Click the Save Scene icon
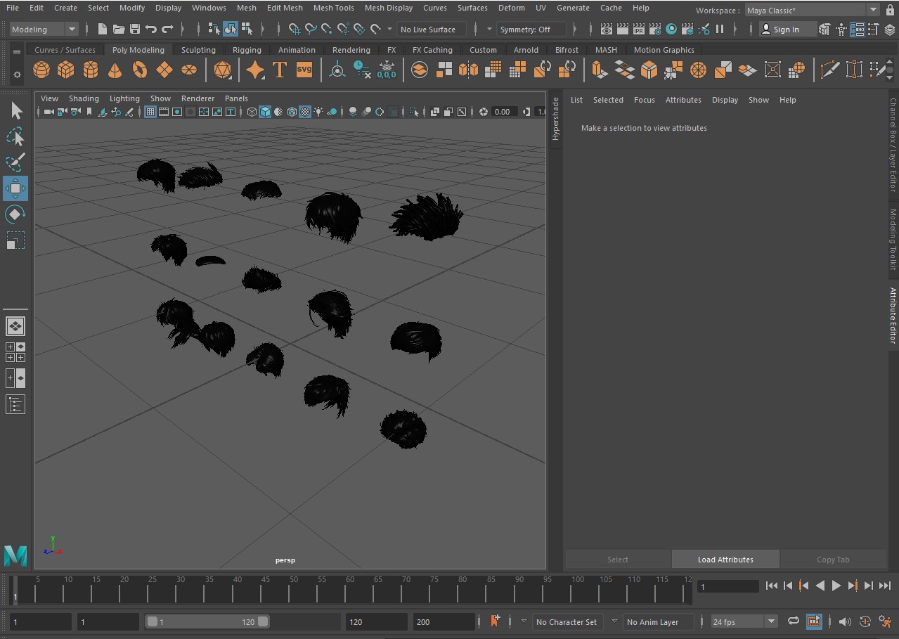 tap(135, 30)
